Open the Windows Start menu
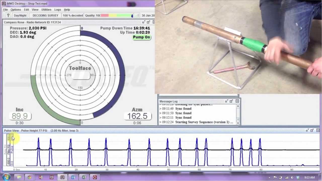The width and height of the screenshot is (322, 181). point(6,177)
